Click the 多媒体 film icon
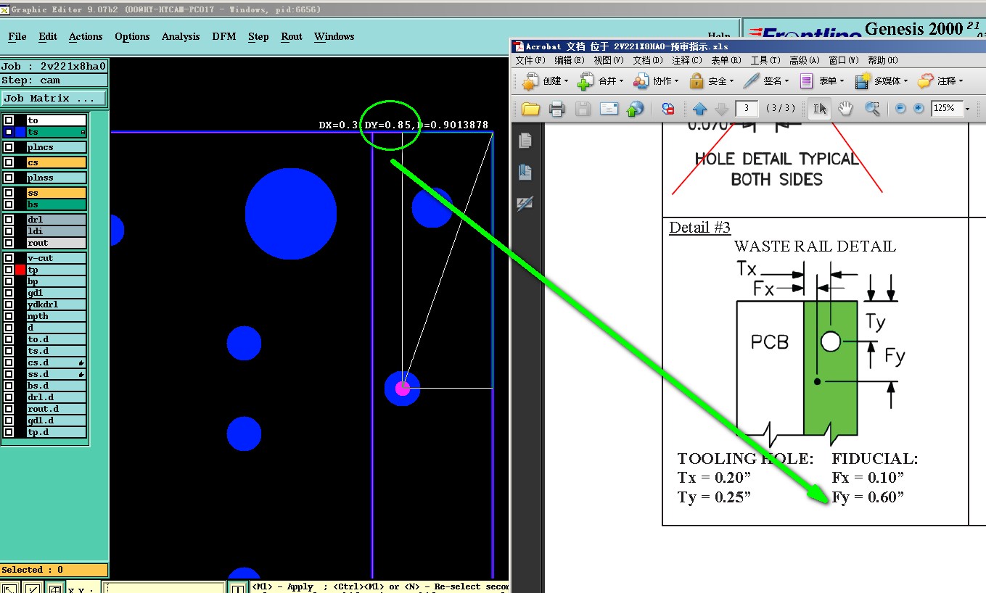This screenshot has height=593, width=986. pos(863,80)
